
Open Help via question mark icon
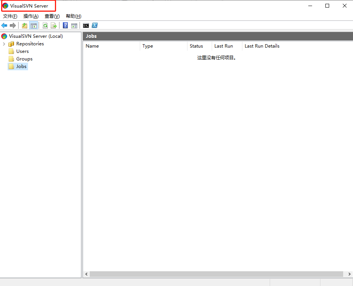pos(65,25)
